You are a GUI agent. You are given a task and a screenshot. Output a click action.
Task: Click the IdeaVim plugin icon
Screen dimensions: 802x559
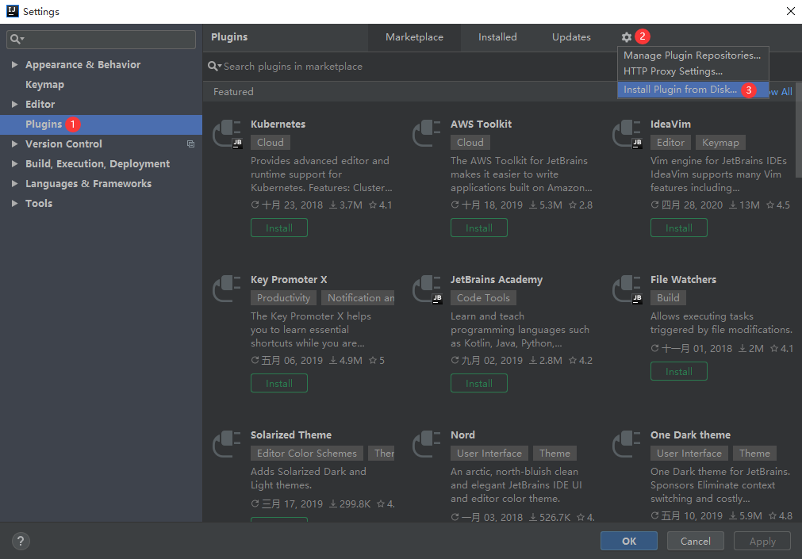[627, 134]
